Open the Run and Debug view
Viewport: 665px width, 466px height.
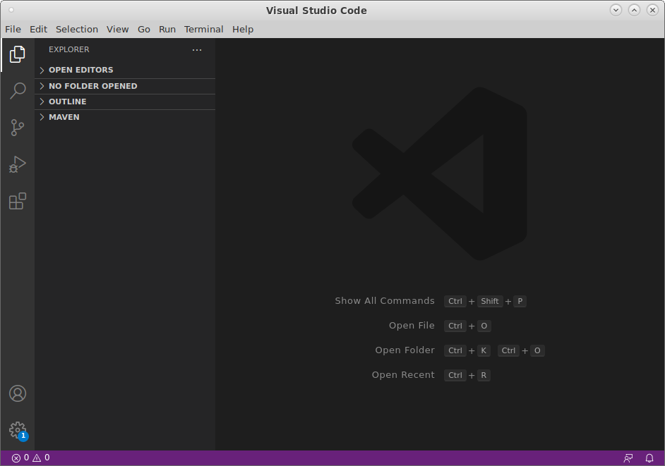point(18,164)
